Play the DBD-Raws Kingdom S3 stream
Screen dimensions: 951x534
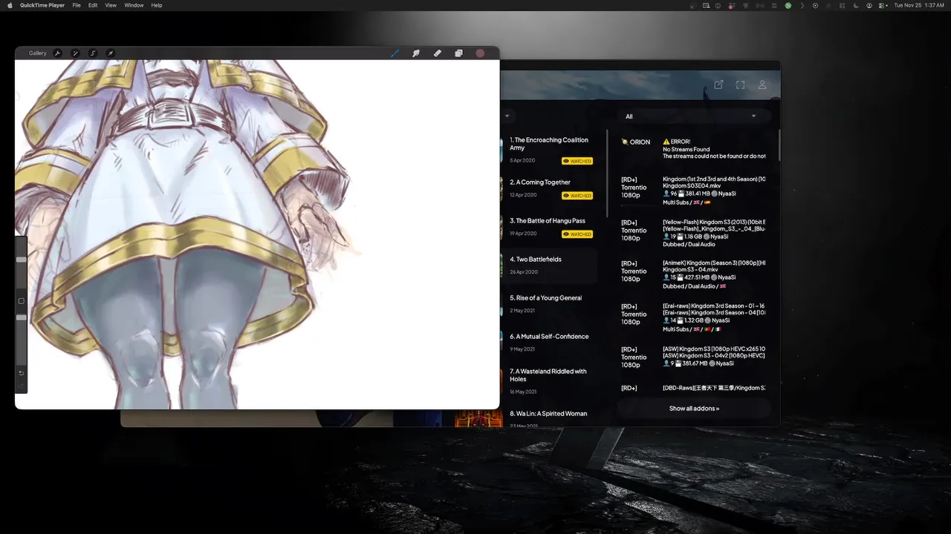(x=693, y=388)
